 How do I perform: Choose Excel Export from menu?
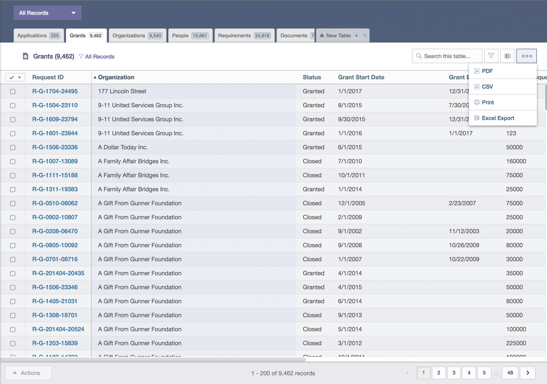(498, 118)
